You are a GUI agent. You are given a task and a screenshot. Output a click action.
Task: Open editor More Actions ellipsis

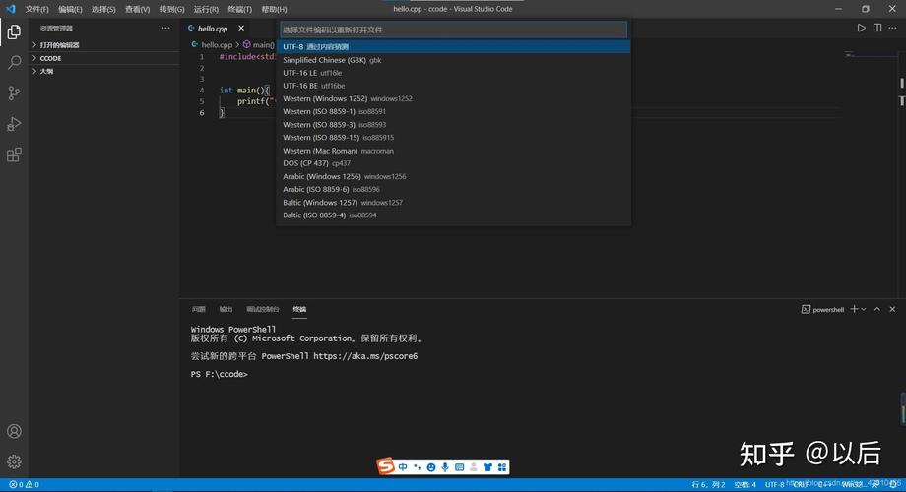893,28
